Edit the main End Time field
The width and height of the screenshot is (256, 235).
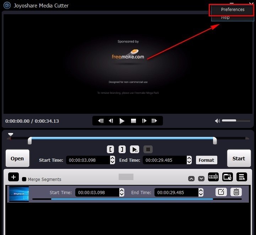pos(165,160)
